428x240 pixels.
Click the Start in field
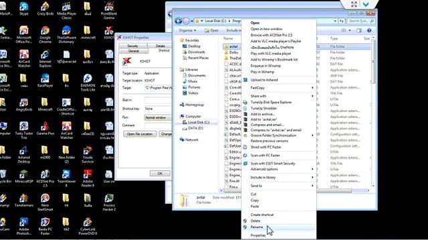click(158, 100)
